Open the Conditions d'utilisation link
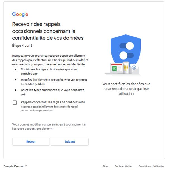Viewport: 169px width, 170px height. coord(152,166)
